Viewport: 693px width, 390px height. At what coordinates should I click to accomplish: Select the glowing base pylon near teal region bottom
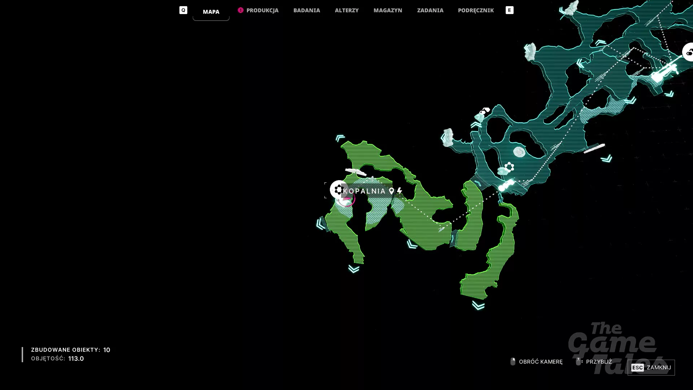tap(506, 185)
